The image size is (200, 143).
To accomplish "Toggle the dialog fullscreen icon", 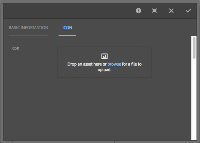I will pyautogui.click(x=155, y=11).
